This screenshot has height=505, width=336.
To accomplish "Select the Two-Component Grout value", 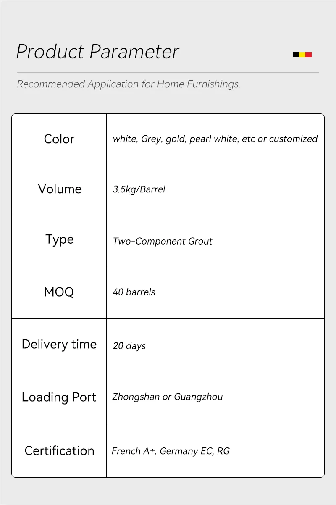I will [x=163, y=241].
